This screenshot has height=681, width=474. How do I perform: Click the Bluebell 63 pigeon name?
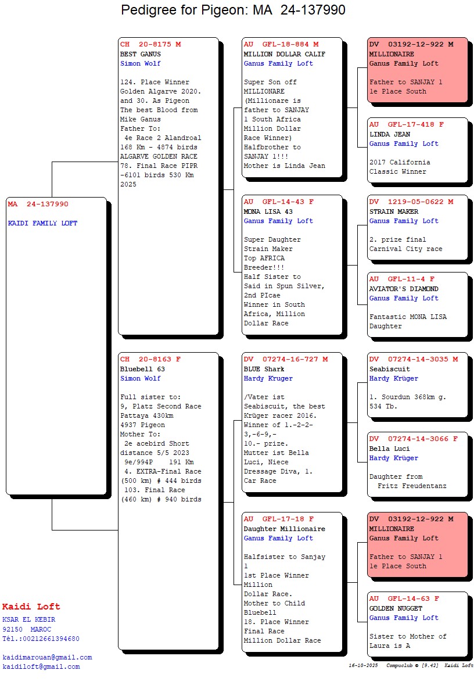point(142,369)
